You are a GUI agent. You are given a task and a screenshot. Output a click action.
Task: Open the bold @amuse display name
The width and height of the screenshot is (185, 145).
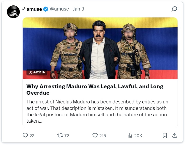32,9
